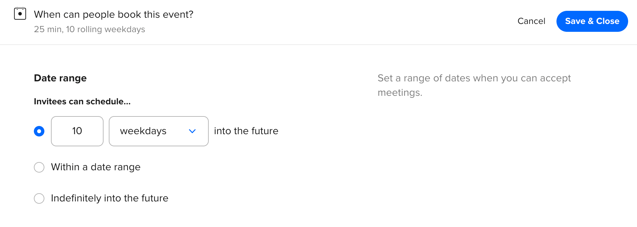The image size is (637, 227).
Task: Click 'rolling weekdays' in the summary line
Action: point(111,30)
